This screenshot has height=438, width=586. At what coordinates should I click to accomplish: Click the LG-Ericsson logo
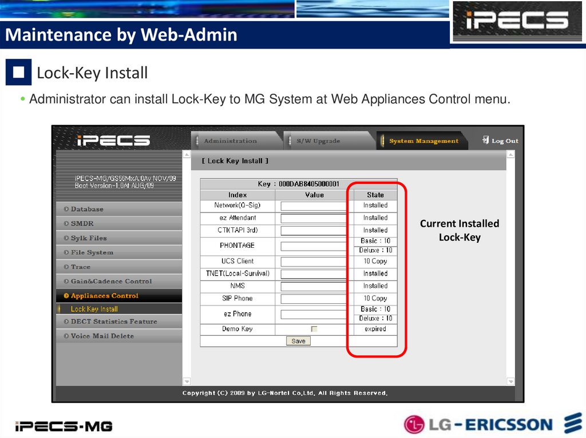point(493,424)
